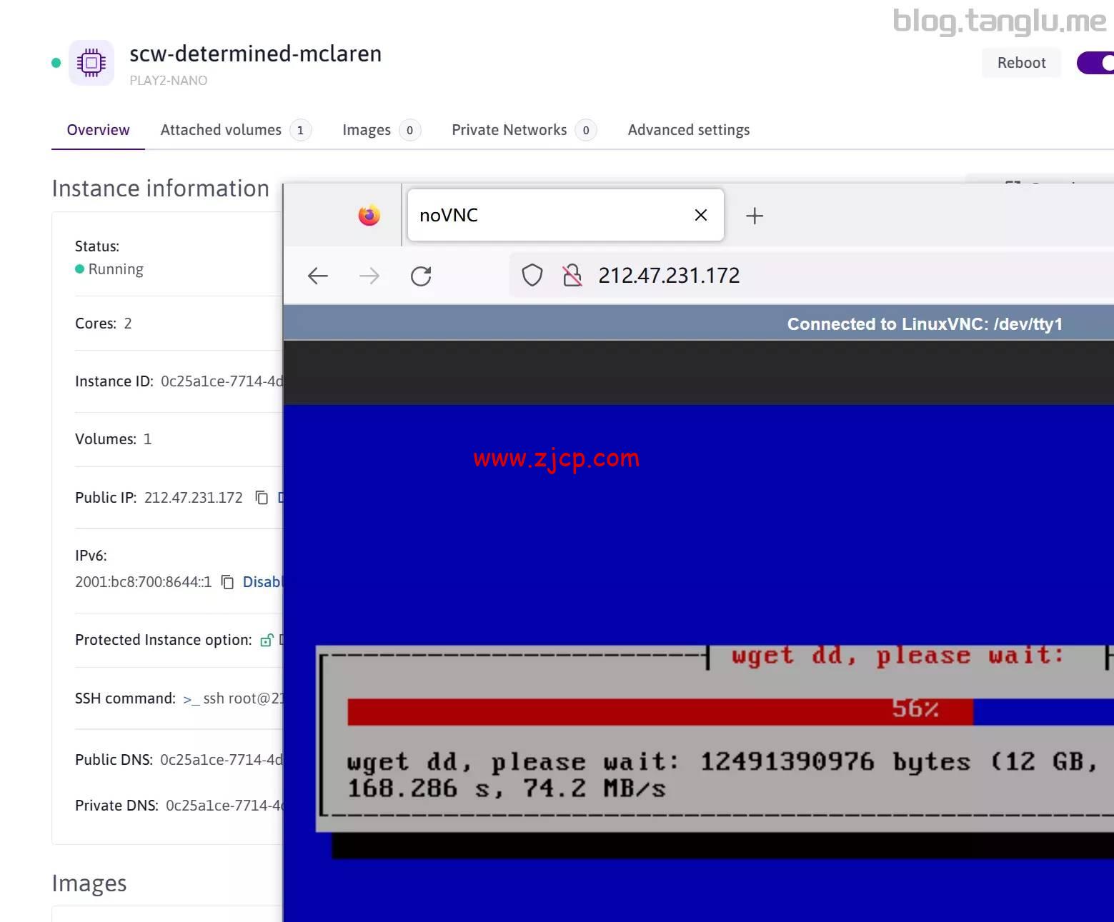Screen dimensions: 1114x922
Task: Open the Advanced settings tab
Action: click(688, 129)
